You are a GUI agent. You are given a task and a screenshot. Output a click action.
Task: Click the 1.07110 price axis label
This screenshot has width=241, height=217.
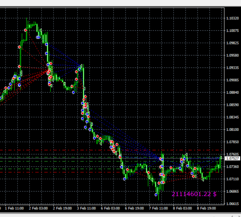click(x=233, y=179)
